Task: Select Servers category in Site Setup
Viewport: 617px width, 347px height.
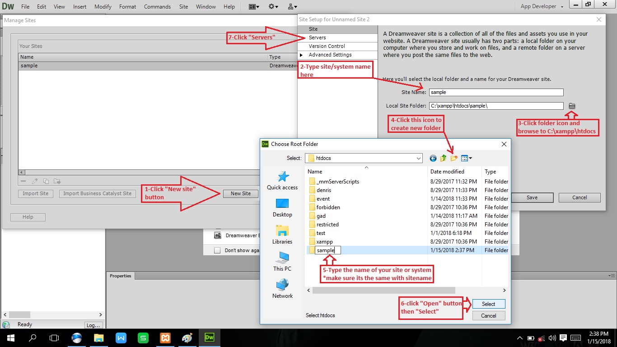Action: [337, 38]
